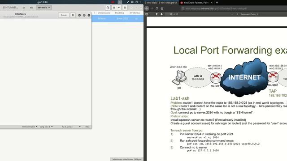The height and width of the screenshot is (161, 287).
Task: Click the pen icon in the system tray
Action: point(128,2)
